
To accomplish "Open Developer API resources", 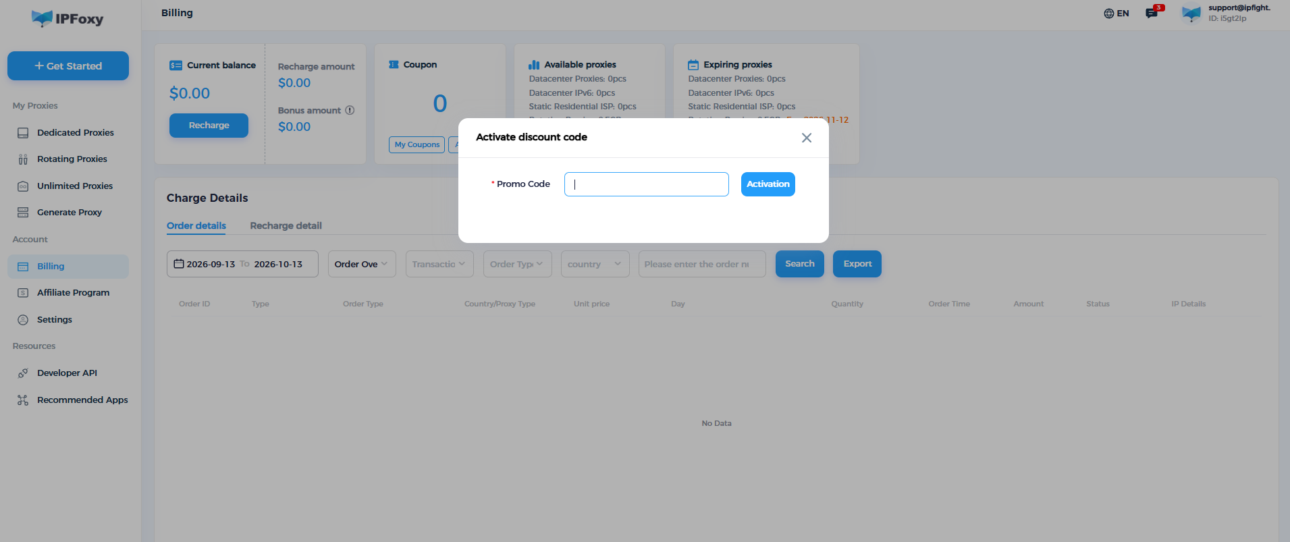I will (68, 373).
